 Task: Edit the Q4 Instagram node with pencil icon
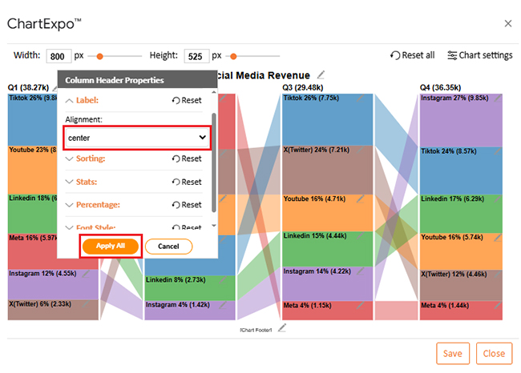(x=498, y=98)
